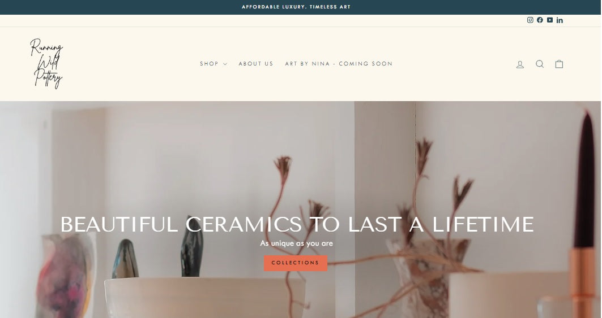Click the Running Wild Pottery logo

coord(46,64)
